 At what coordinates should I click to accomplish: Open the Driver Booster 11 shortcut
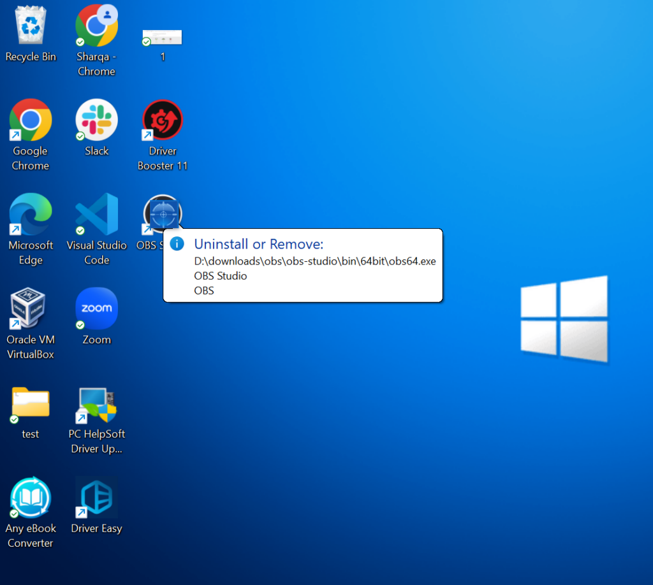163,120
